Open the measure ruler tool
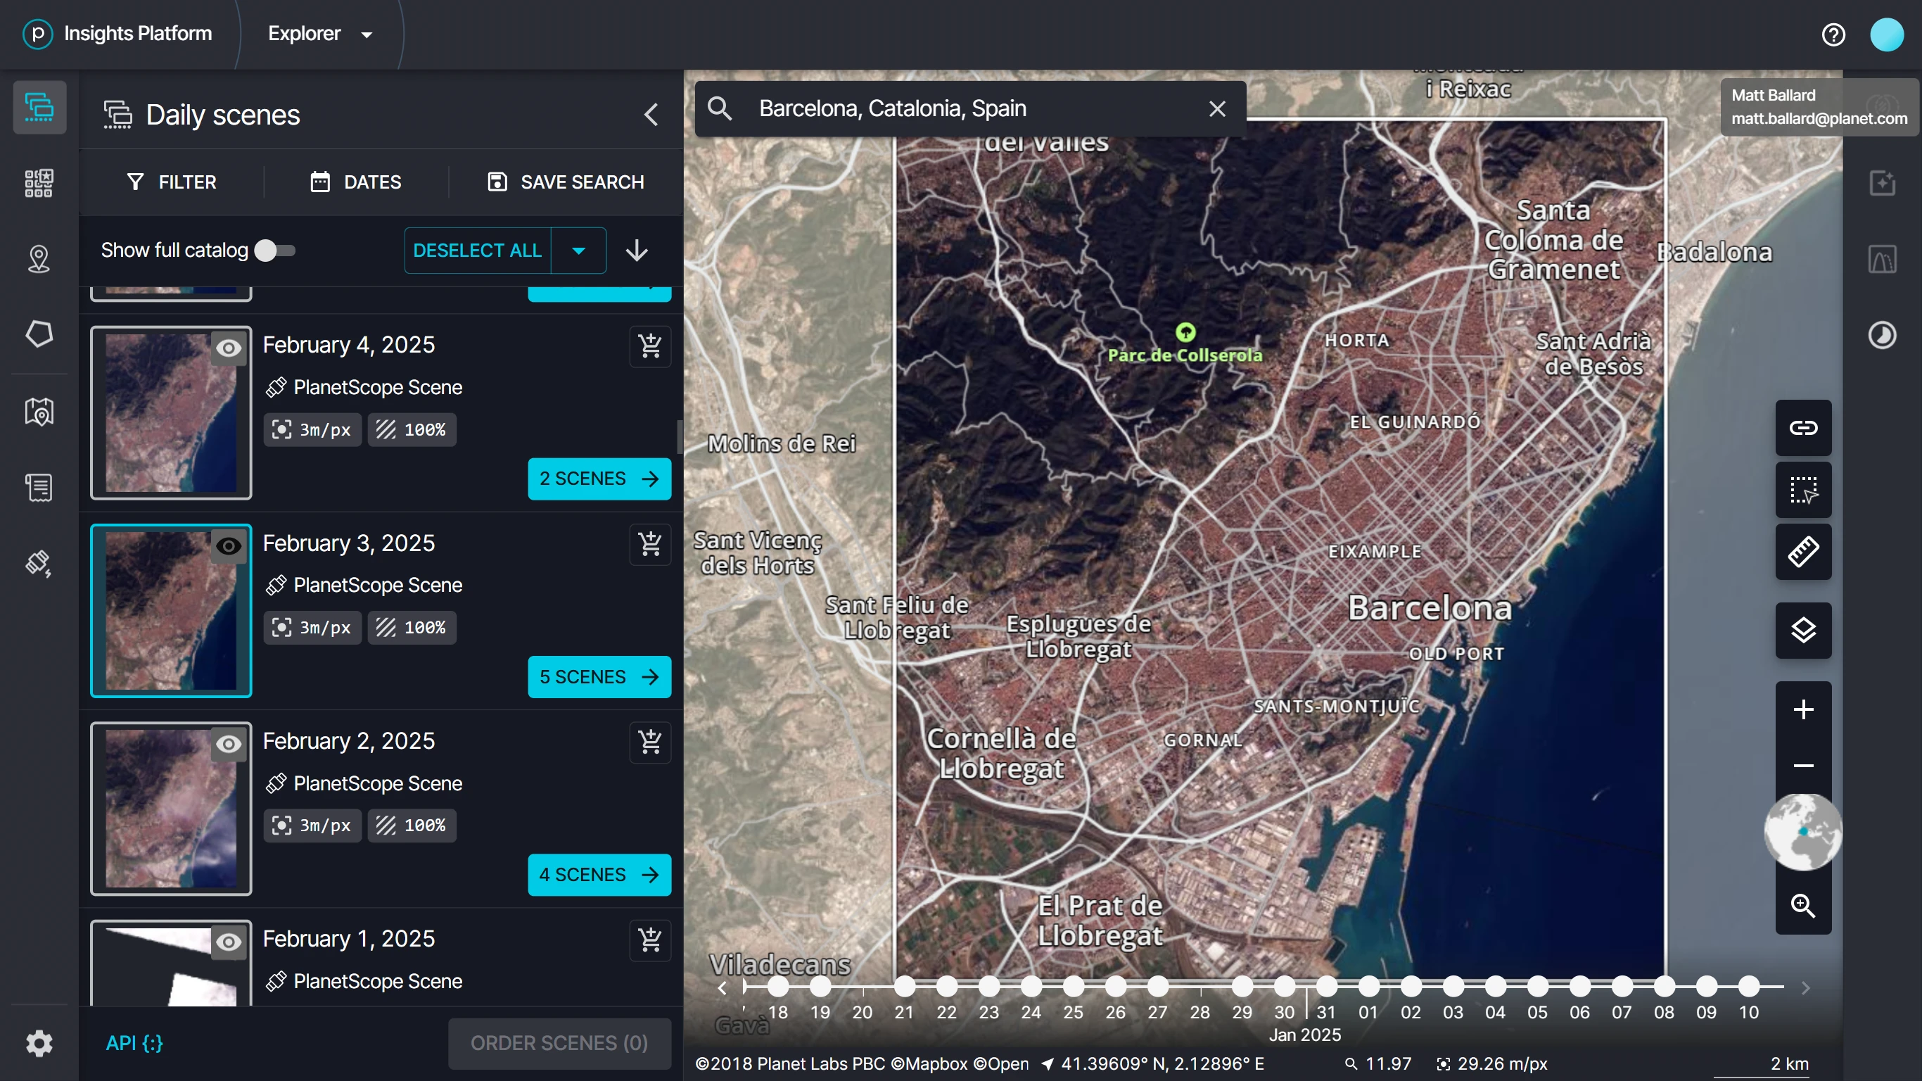This screenshot has width=1922, height=1081. click(x=1802, y=552)
